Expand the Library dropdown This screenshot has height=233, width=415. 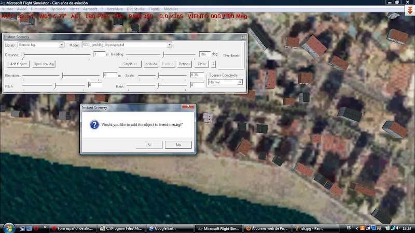[61, 45]
